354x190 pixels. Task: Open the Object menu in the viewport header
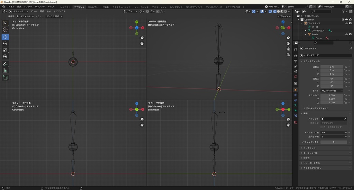59,11
